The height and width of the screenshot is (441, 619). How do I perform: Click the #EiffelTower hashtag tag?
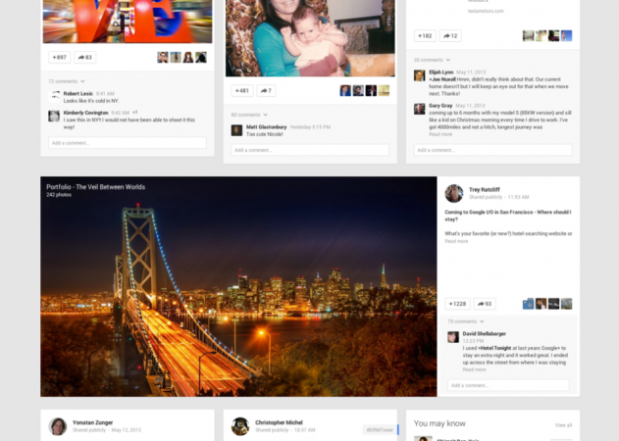click(x=379, y=429)
